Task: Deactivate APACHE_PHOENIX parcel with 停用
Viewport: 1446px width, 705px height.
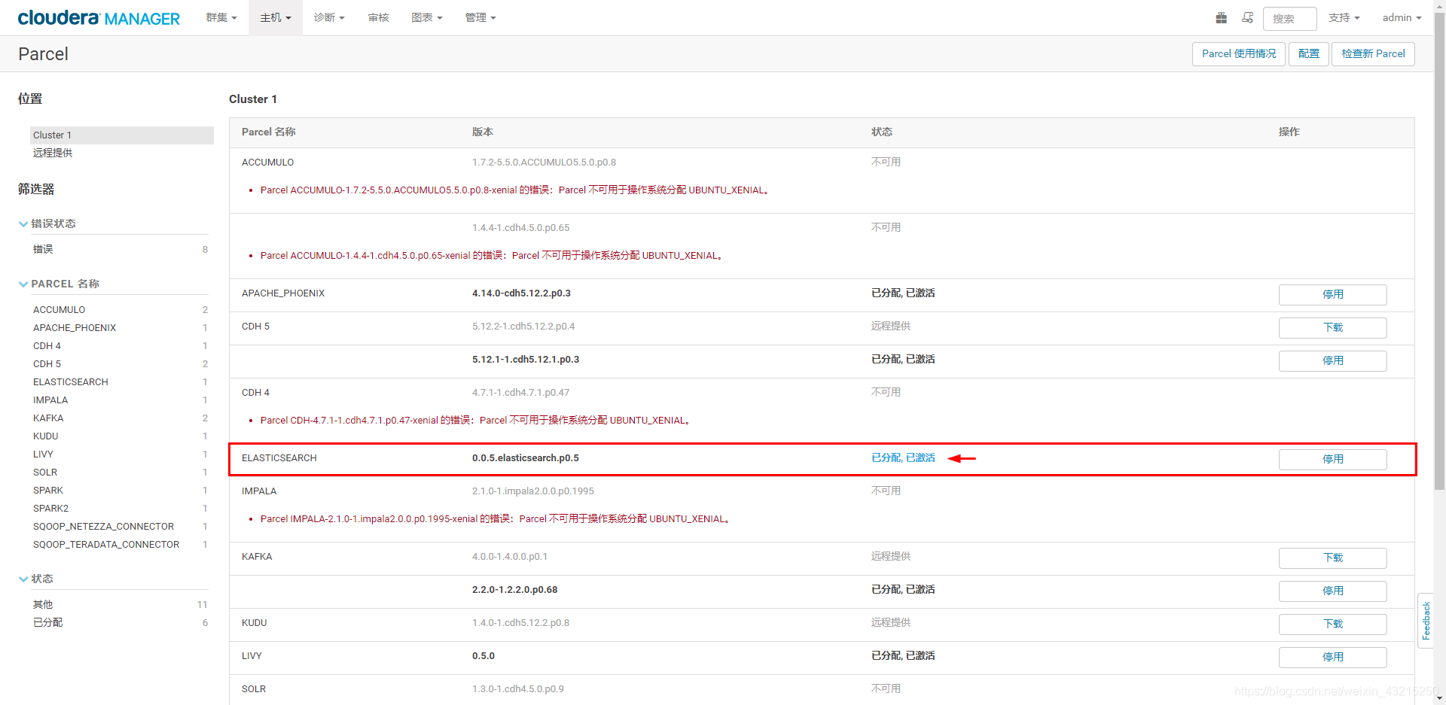Action: pos(1332,295)
